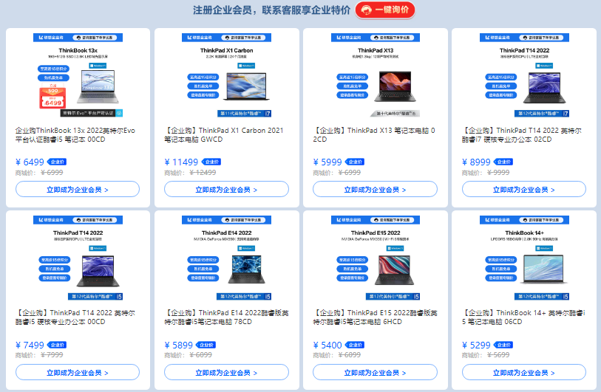Open ThinkPad E15 2022 laptop image
Viewport: 601px width, 392px height.
(395, 270)
